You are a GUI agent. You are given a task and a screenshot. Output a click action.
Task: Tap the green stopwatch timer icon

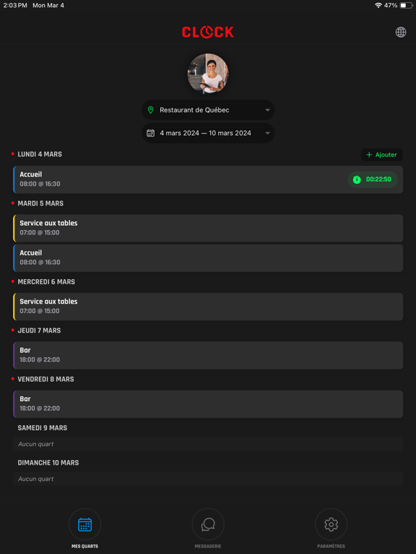357,180
